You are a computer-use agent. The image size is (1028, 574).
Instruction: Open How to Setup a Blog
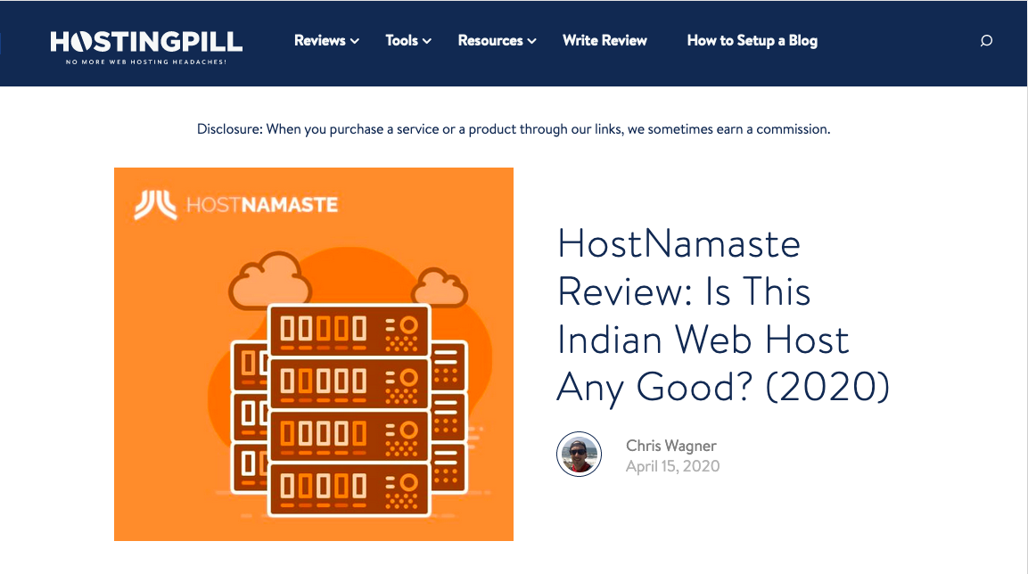tap(752, 41)
